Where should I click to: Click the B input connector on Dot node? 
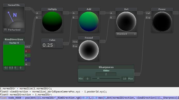coord(112,18)
